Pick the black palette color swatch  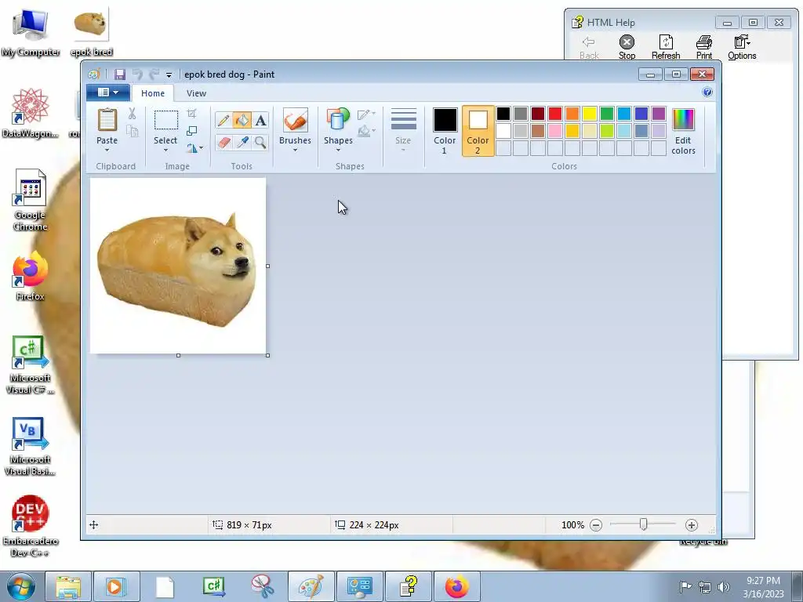point(503,114)
